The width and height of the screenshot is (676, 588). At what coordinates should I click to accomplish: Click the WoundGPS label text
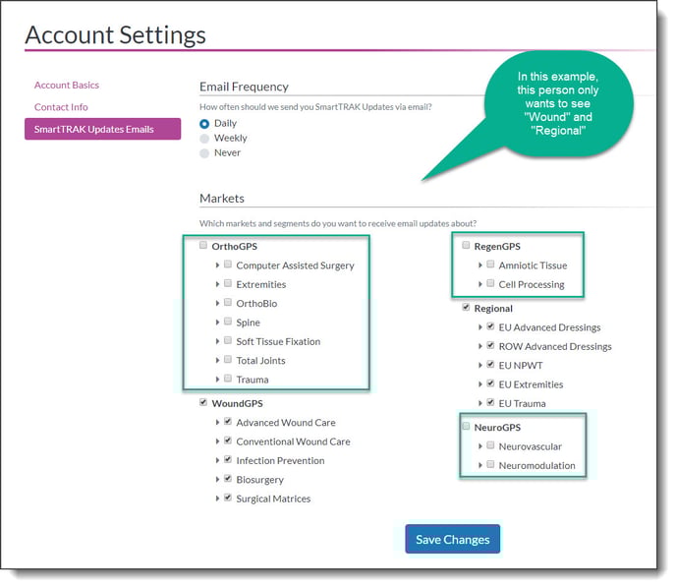click(237, 403)
